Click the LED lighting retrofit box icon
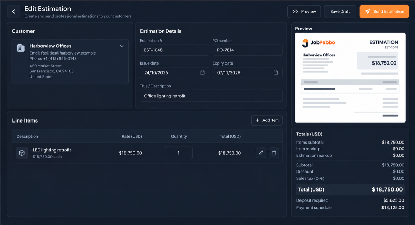The image size is (415, 225). 22,153
